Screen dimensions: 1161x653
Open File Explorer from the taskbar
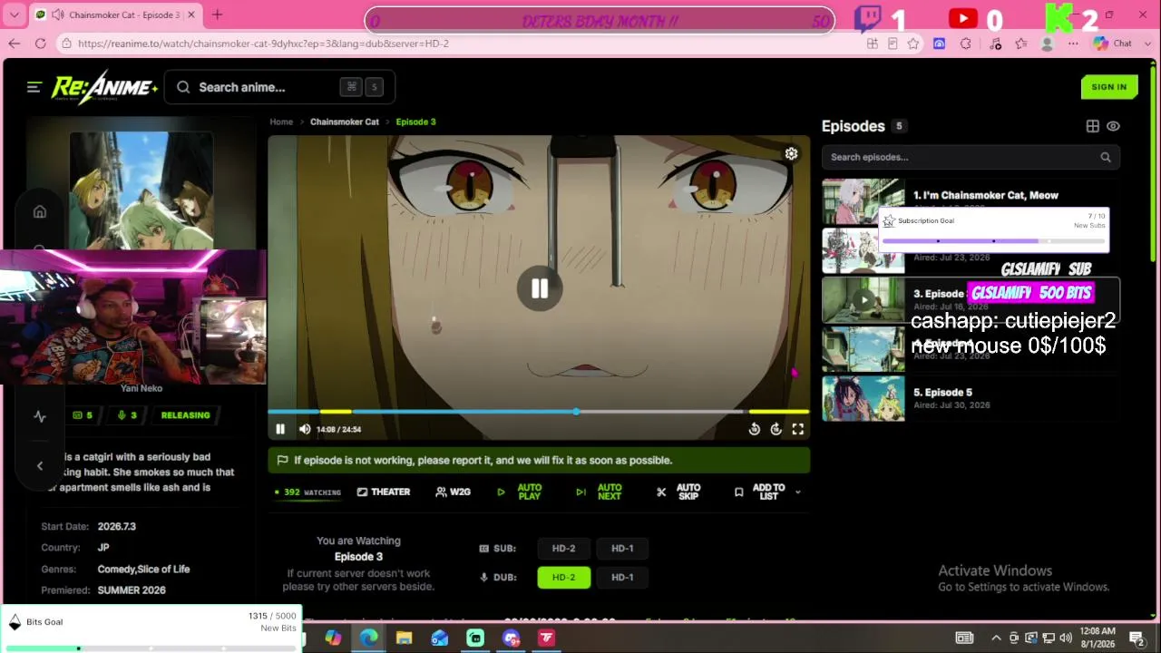pos(405,638)
